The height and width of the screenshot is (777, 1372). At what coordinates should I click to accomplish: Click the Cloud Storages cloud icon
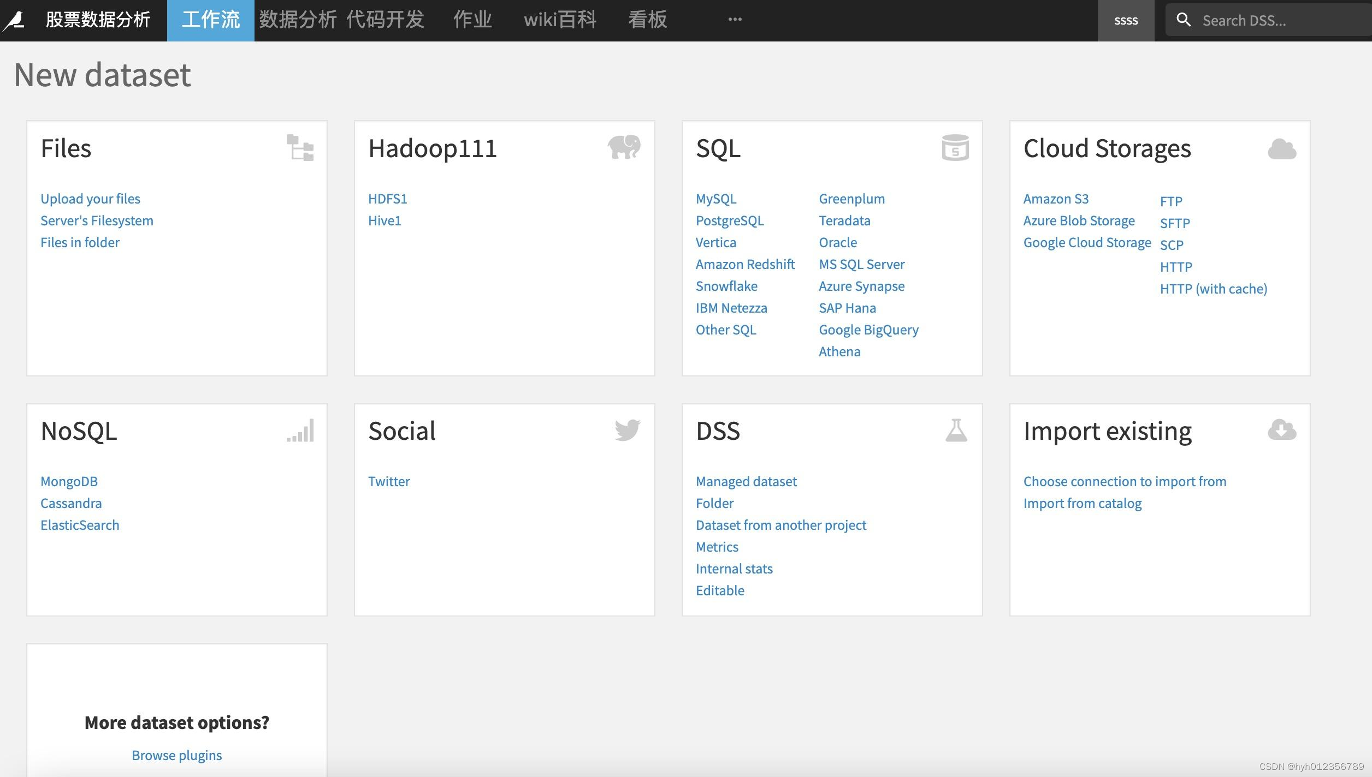click(1281, 148)
